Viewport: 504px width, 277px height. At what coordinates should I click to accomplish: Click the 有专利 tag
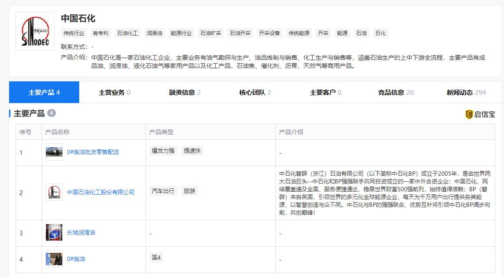pos(100,33)
